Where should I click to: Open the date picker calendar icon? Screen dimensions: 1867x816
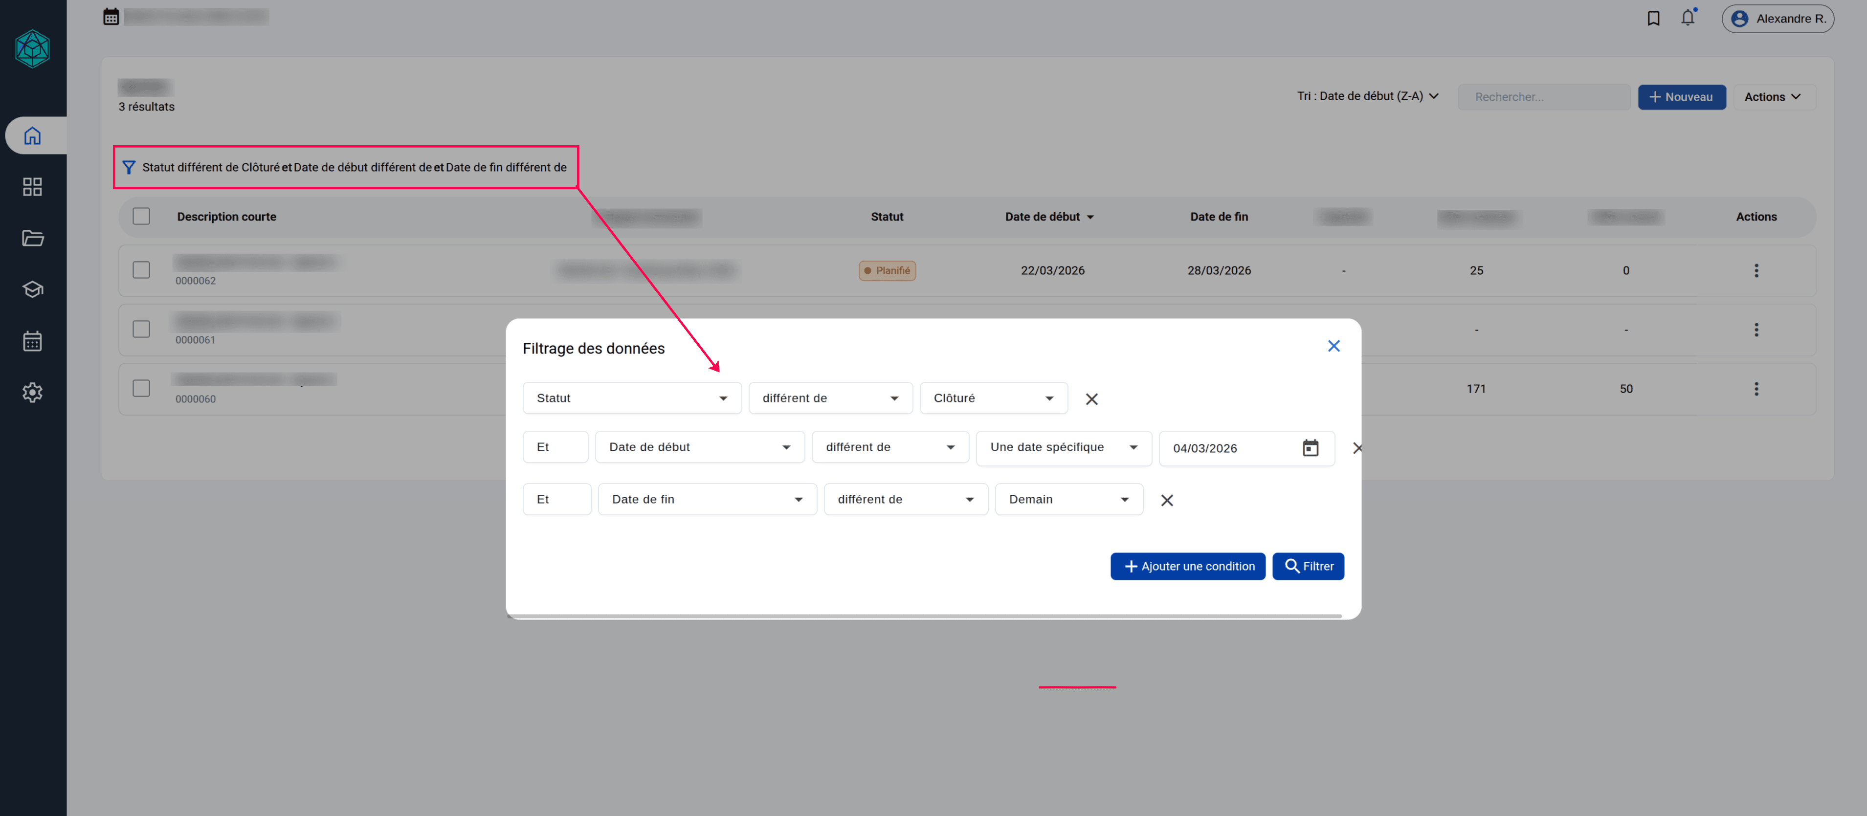pyautogui.click(x=1310, y=448)
